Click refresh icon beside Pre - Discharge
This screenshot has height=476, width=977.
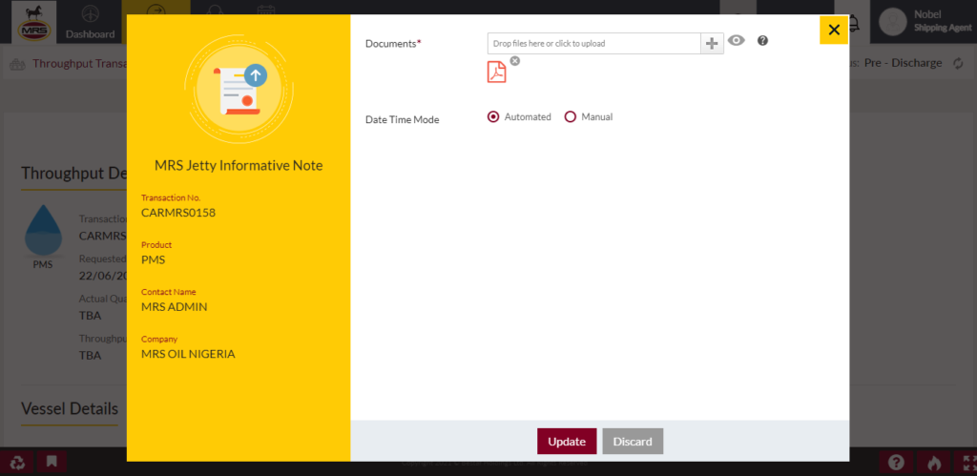click(x=958, y=64)
